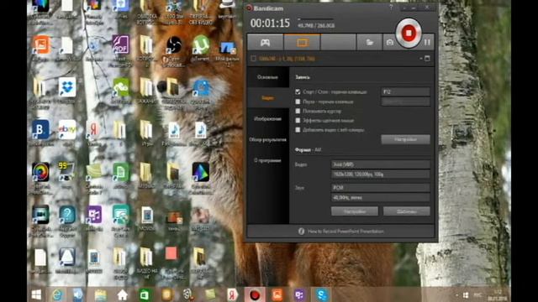Open the eBay desktop shortcut

pos(67,133)
